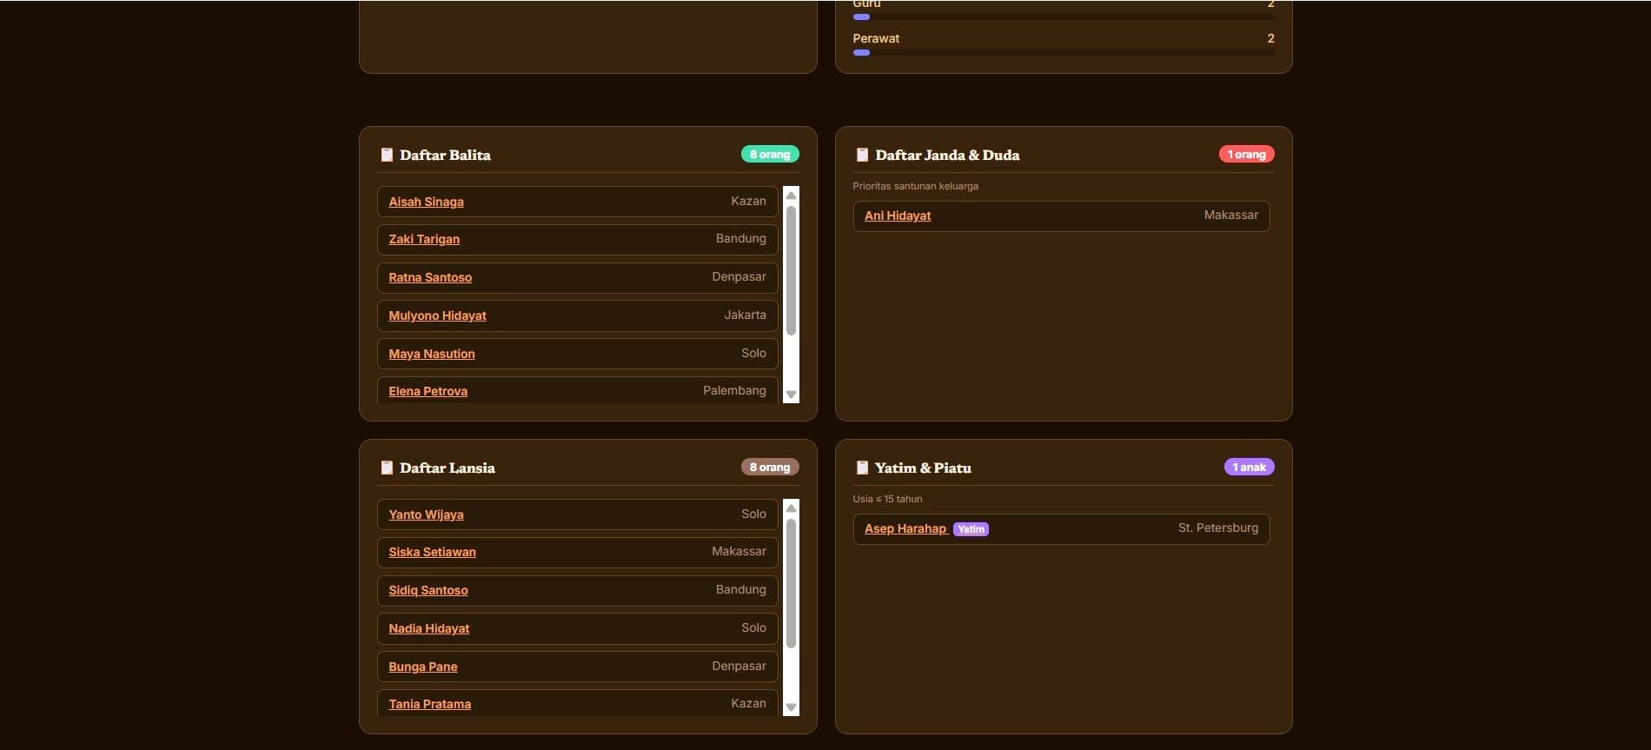1651x750 pixels.
Task: Open Ani Hidayat in the Janda & Duda list
Action: [x=898, y=216]
